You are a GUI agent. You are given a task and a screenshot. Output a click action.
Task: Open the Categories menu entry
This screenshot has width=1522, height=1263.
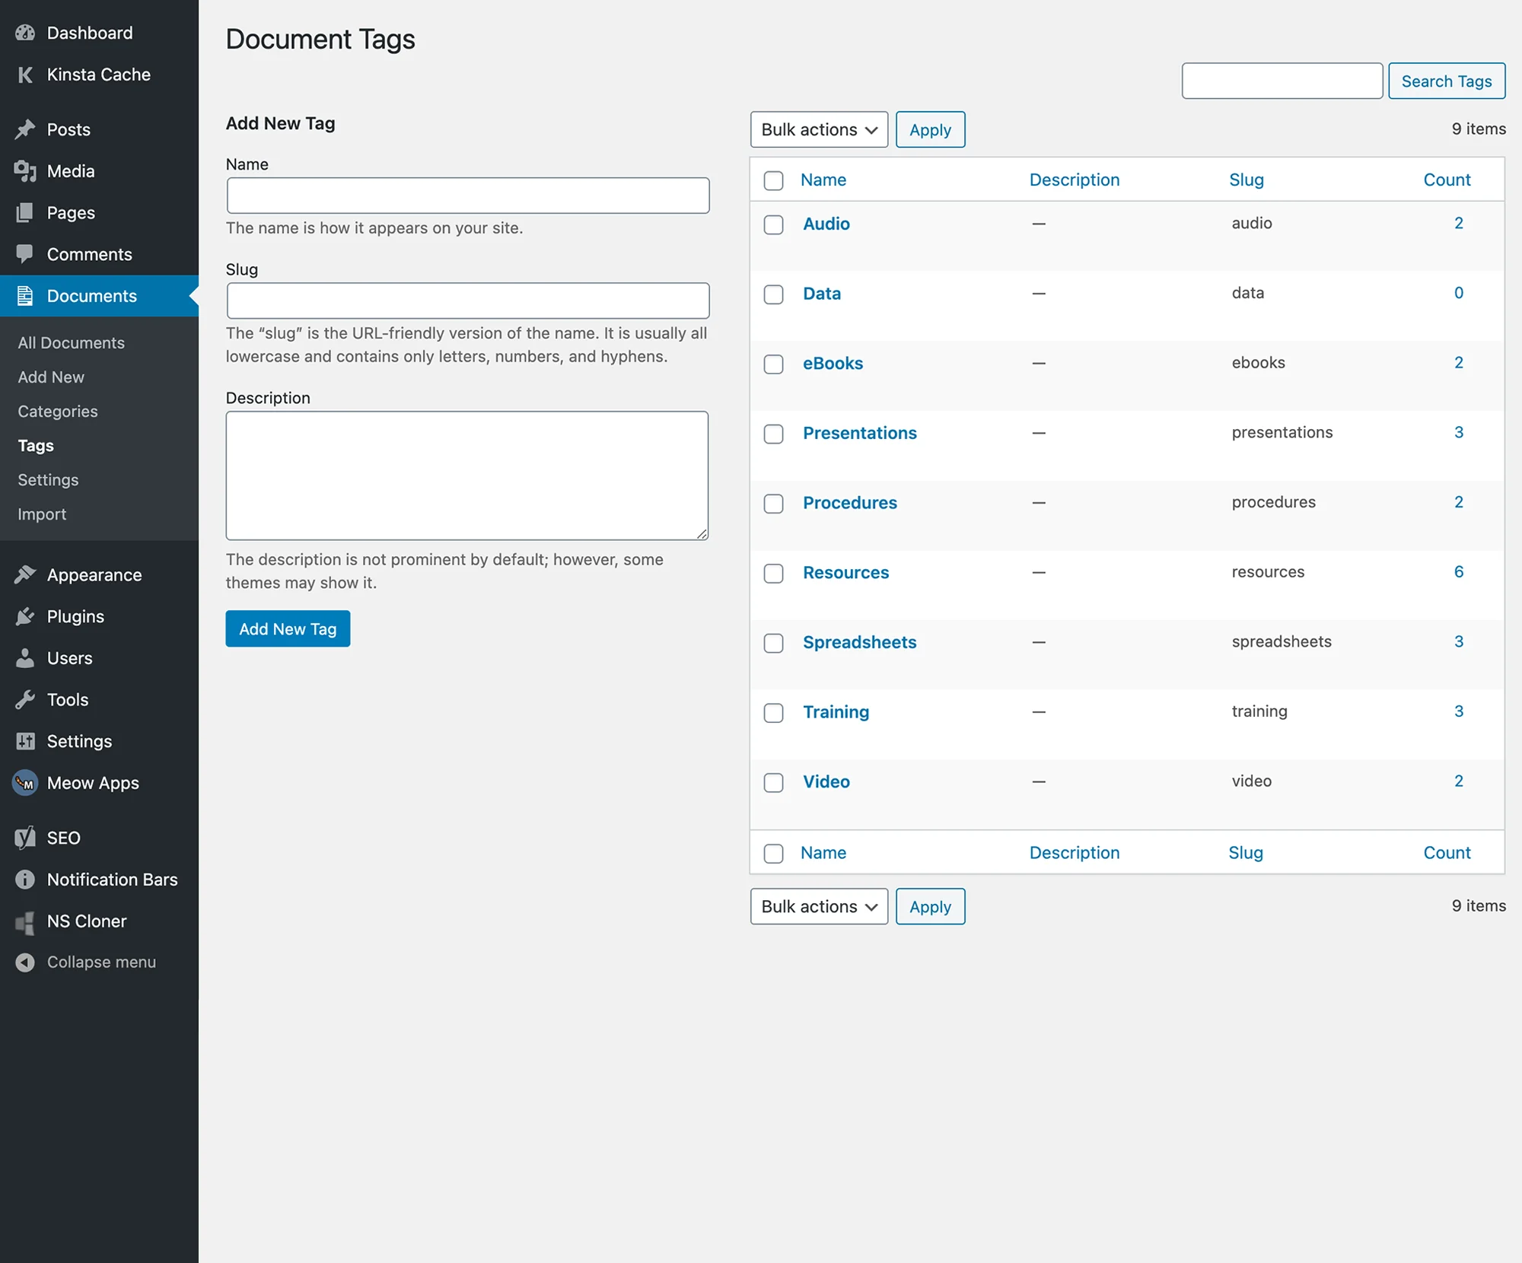click(56, 411)
